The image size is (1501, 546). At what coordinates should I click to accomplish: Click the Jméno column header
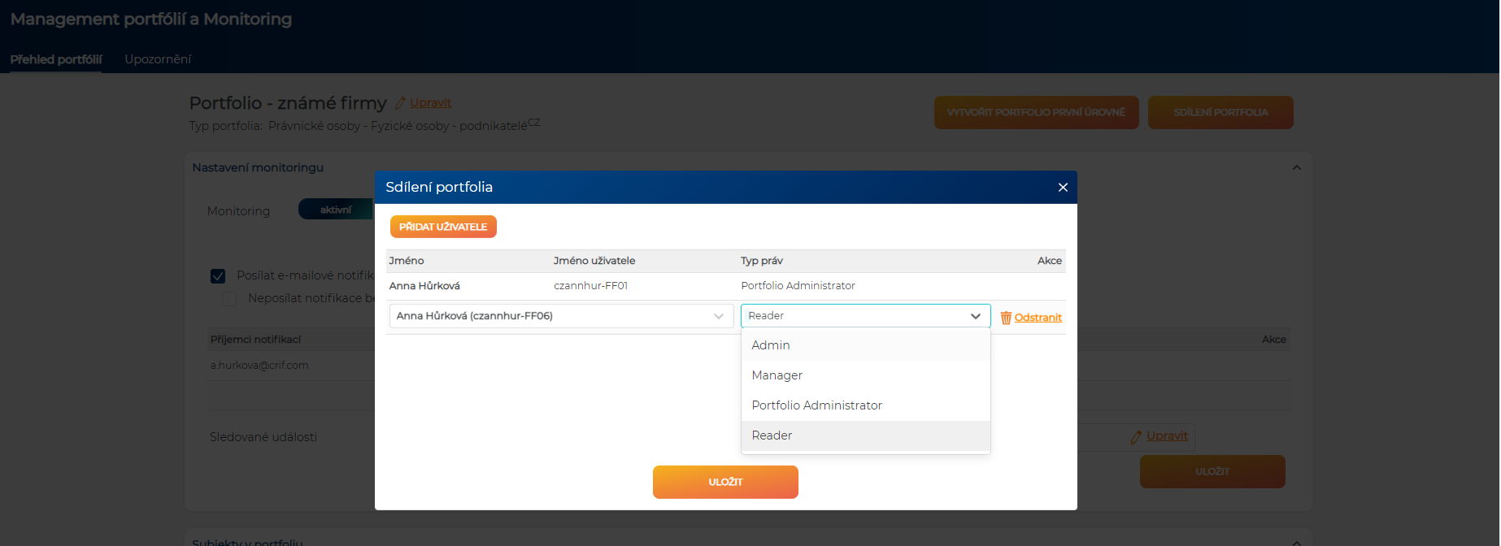pyautogui.click(x=407, y=261)
